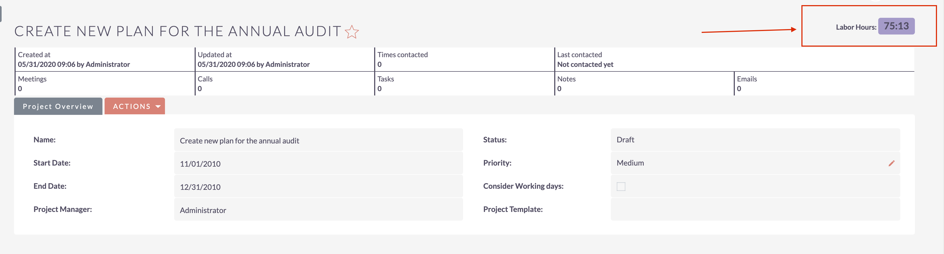Select the page title heading text
Screen dimensions: 944x254
[x=178, y=32]
